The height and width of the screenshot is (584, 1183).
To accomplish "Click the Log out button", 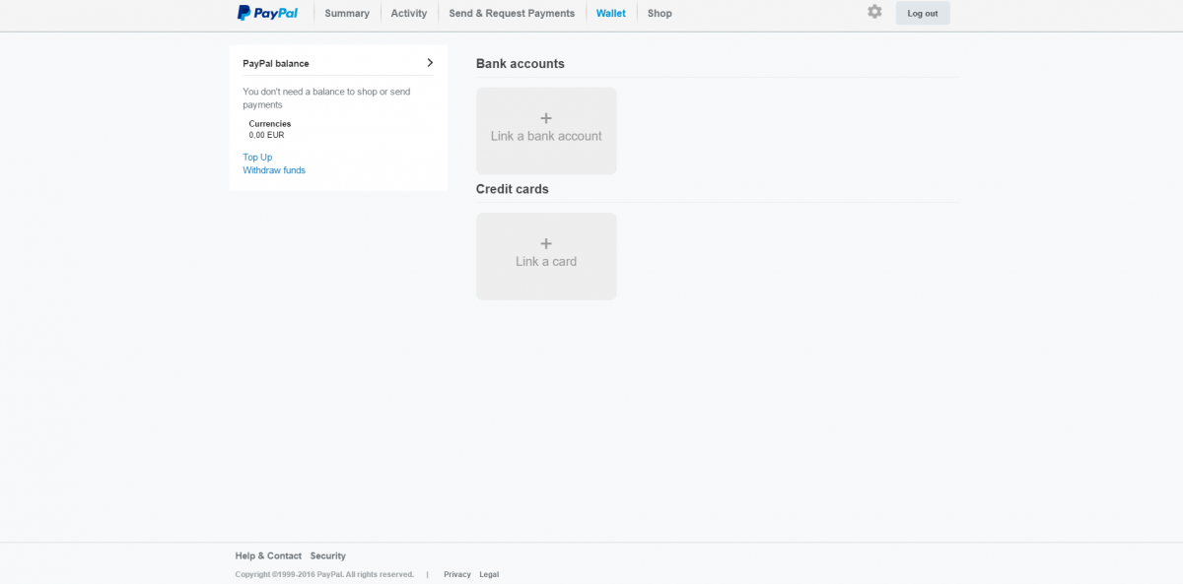I will (923, 13).
